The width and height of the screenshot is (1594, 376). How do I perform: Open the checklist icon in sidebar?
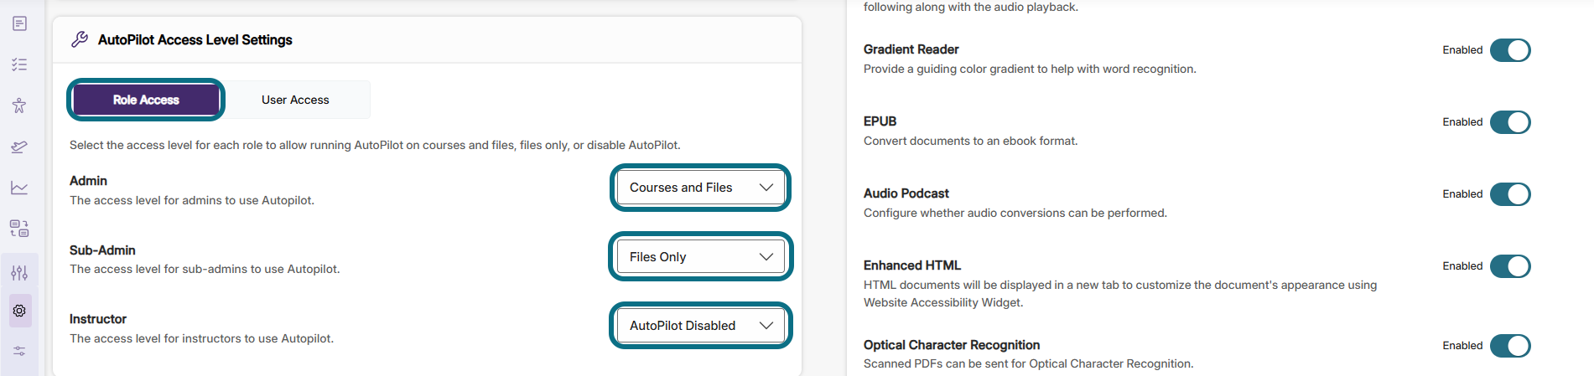click(19, 64)
